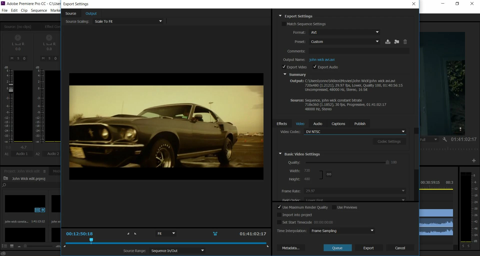Open the Format dropdown showing AVI

[344, 32]
